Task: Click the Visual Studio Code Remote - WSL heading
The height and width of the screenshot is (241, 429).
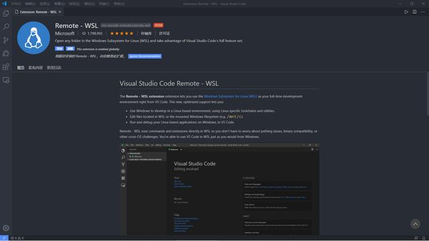Action: click(169, 83)
